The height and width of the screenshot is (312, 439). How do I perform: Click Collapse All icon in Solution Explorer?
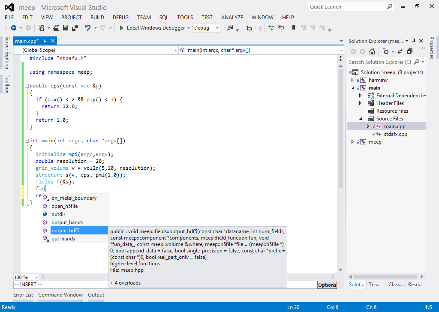click(409, 51)
